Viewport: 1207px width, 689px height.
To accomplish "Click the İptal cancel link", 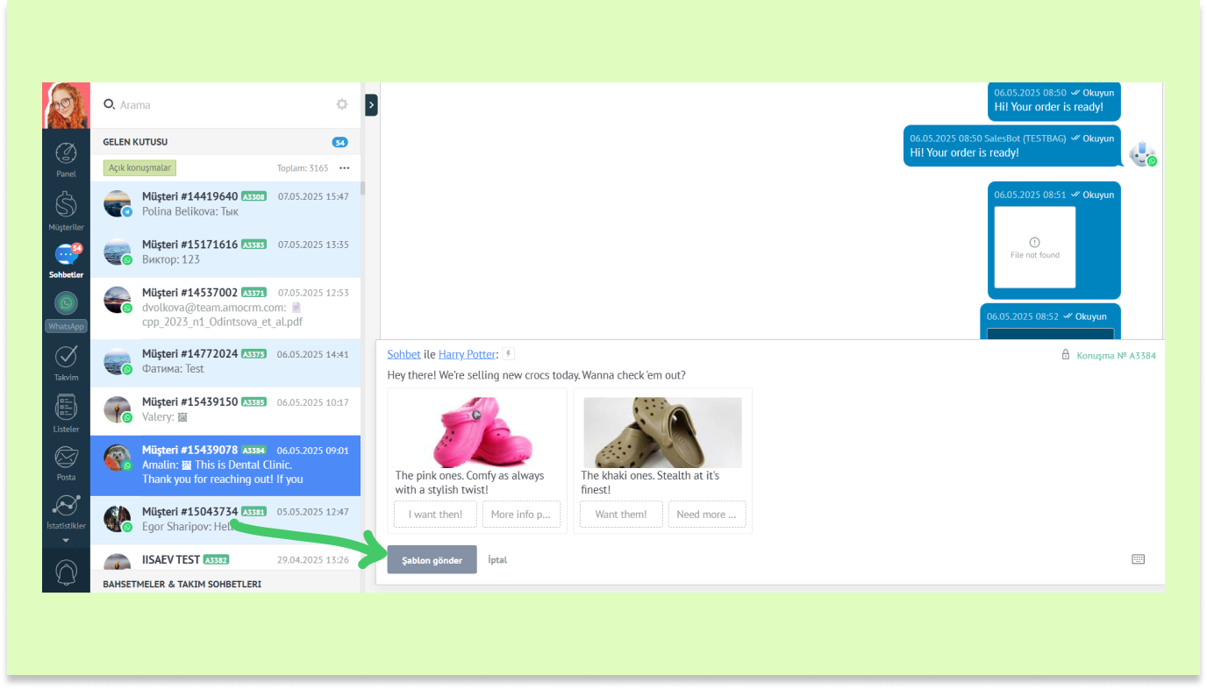I will 497,560.
